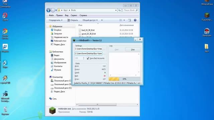The image size is (214, 120).
Task: Open the Explorer help question-mark icon
Action: [x=135, y=20]
